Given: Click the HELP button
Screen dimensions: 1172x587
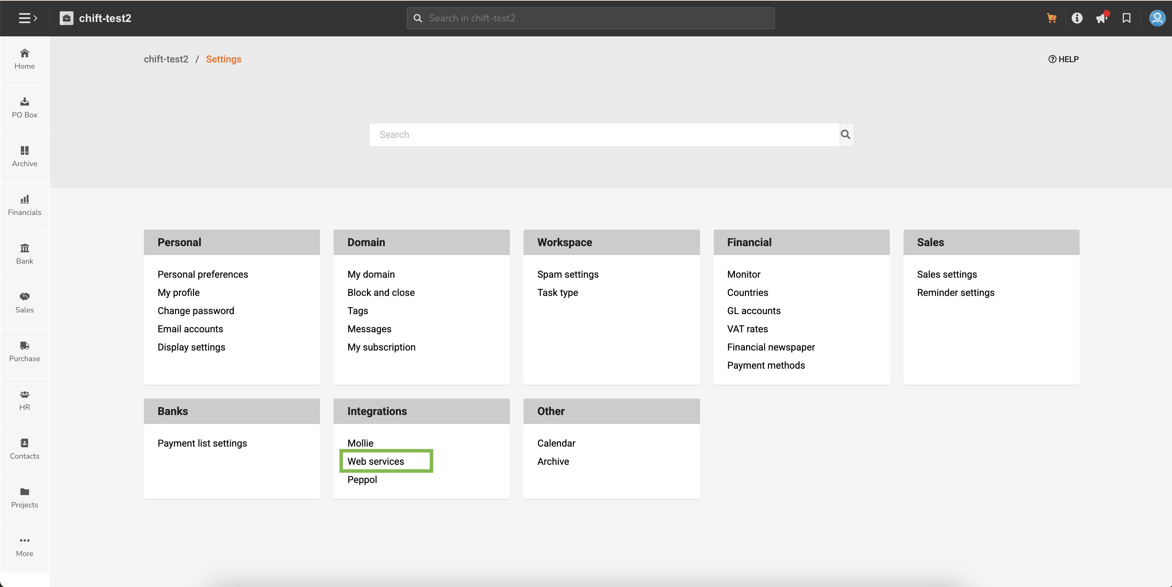Looking at the screenshot, I should point(1063,59).
